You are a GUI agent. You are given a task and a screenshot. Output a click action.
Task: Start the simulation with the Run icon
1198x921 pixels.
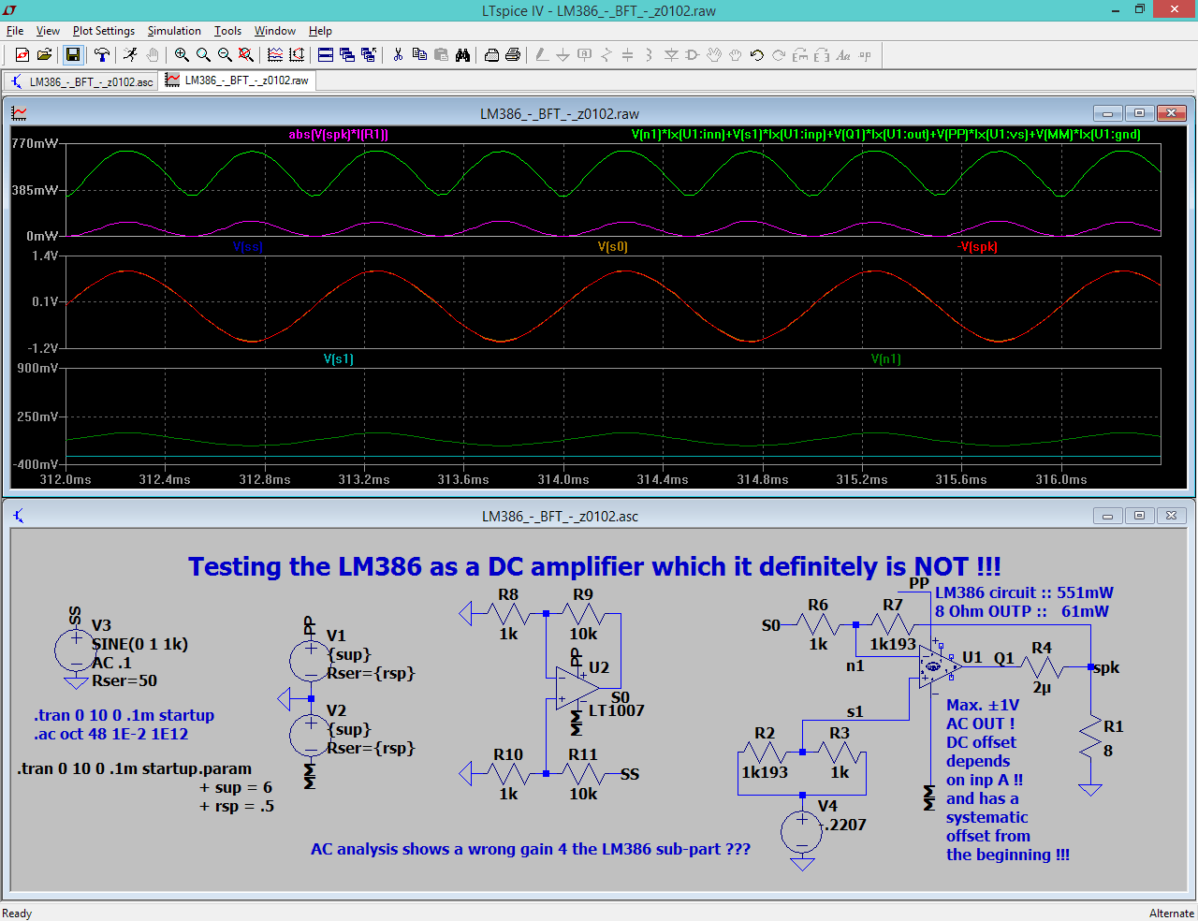130,55
